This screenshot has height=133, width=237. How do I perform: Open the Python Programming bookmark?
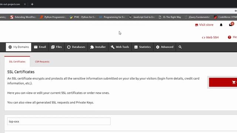point(53,17)
